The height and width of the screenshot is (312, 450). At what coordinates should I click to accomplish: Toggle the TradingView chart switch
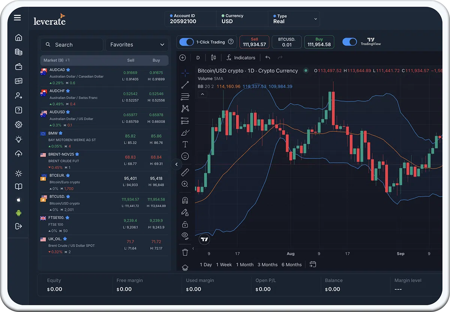pos(349,42)
